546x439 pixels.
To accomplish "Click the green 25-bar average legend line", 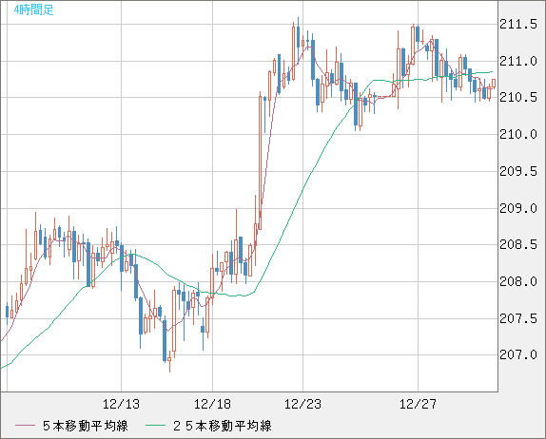I will click(155, 426).
